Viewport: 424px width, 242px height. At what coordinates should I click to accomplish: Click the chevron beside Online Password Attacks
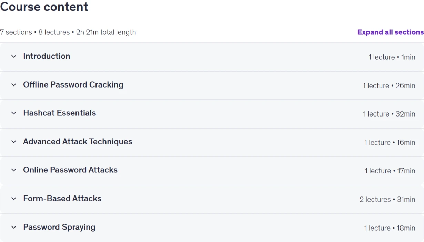(14, 170)
